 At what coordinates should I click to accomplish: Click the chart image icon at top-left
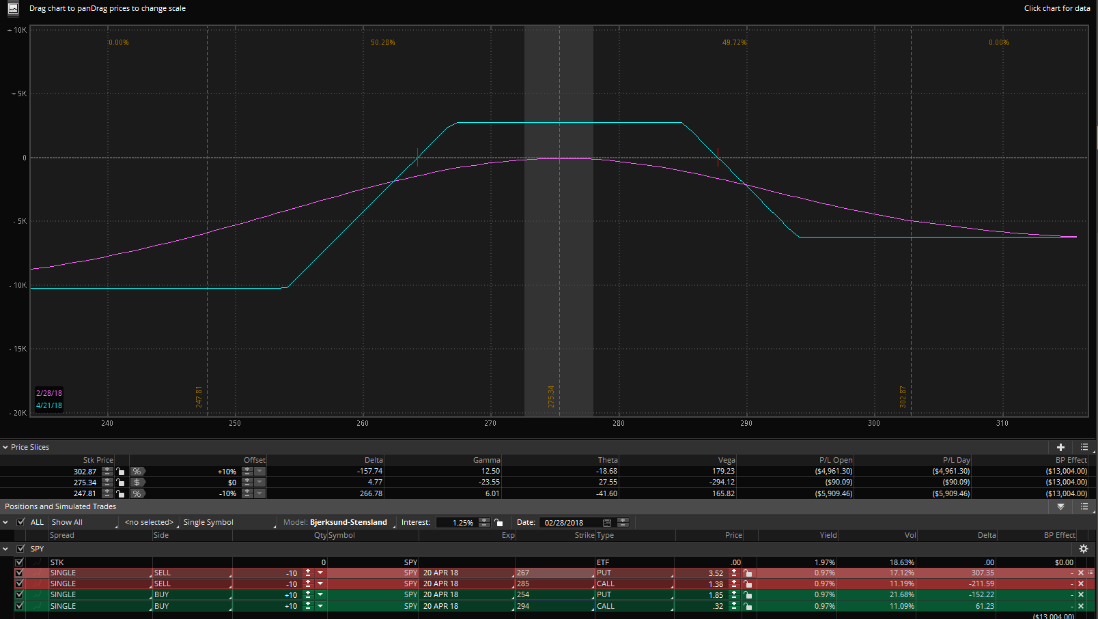pyautogui.click(x=13, y=9)
